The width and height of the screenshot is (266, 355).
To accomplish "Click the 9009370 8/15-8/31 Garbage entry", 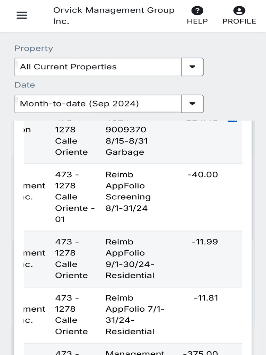I will tap(125, 141).
